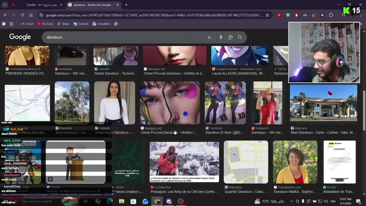The width and height of the screenshot is (366, 206).
Task: Open Laura ALLOUNI (DANDOUN) result title
Action: coord(239,74)
